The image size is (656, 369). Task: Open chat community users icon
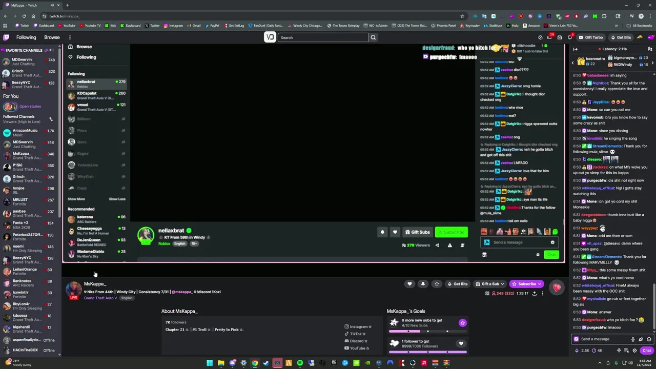pos(649,49)
